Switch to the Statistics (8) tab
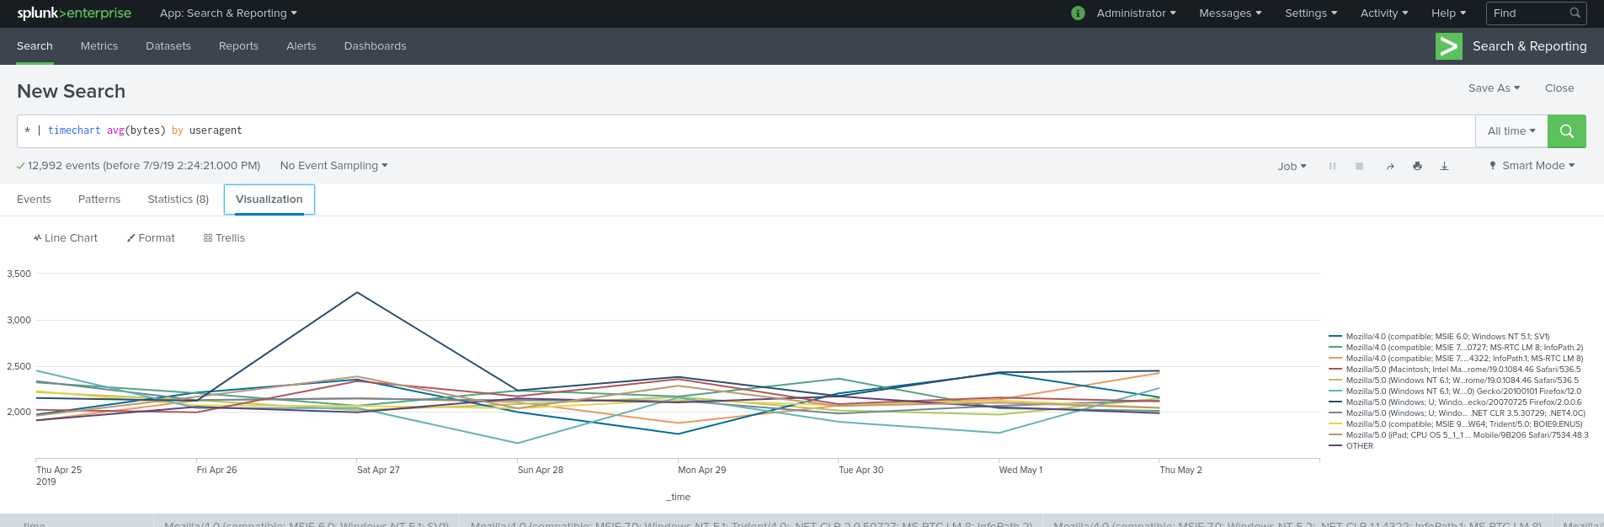The height and width of the screenshot is (527, 1604). point(179,200)
